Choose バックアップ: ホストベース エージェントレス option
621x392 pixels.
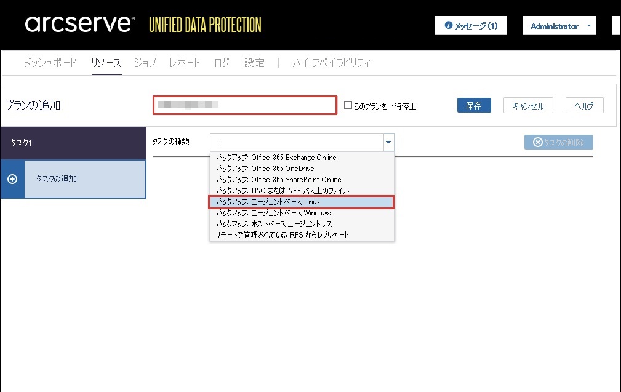click(302, 224)
